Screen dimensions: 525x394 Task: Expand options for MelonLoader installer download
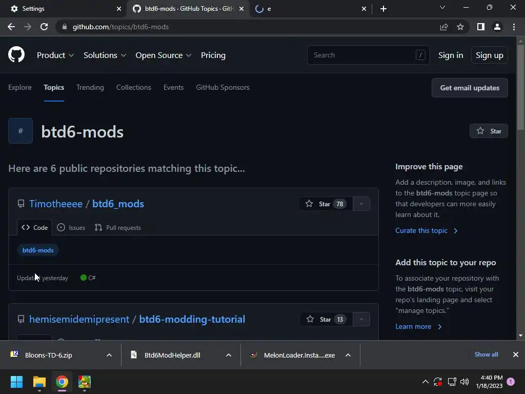348,355
